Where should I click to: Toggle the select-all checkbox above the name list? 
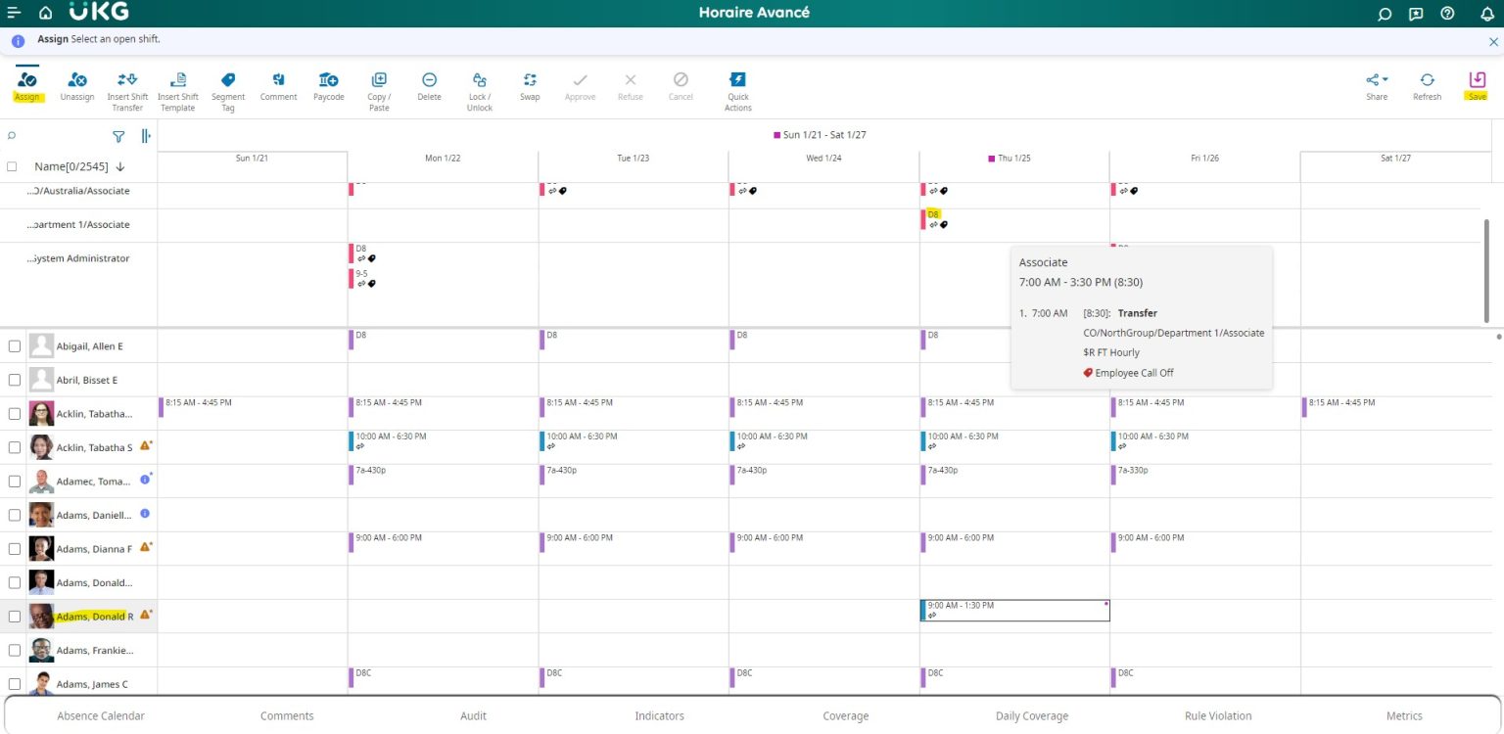point(14,165)
